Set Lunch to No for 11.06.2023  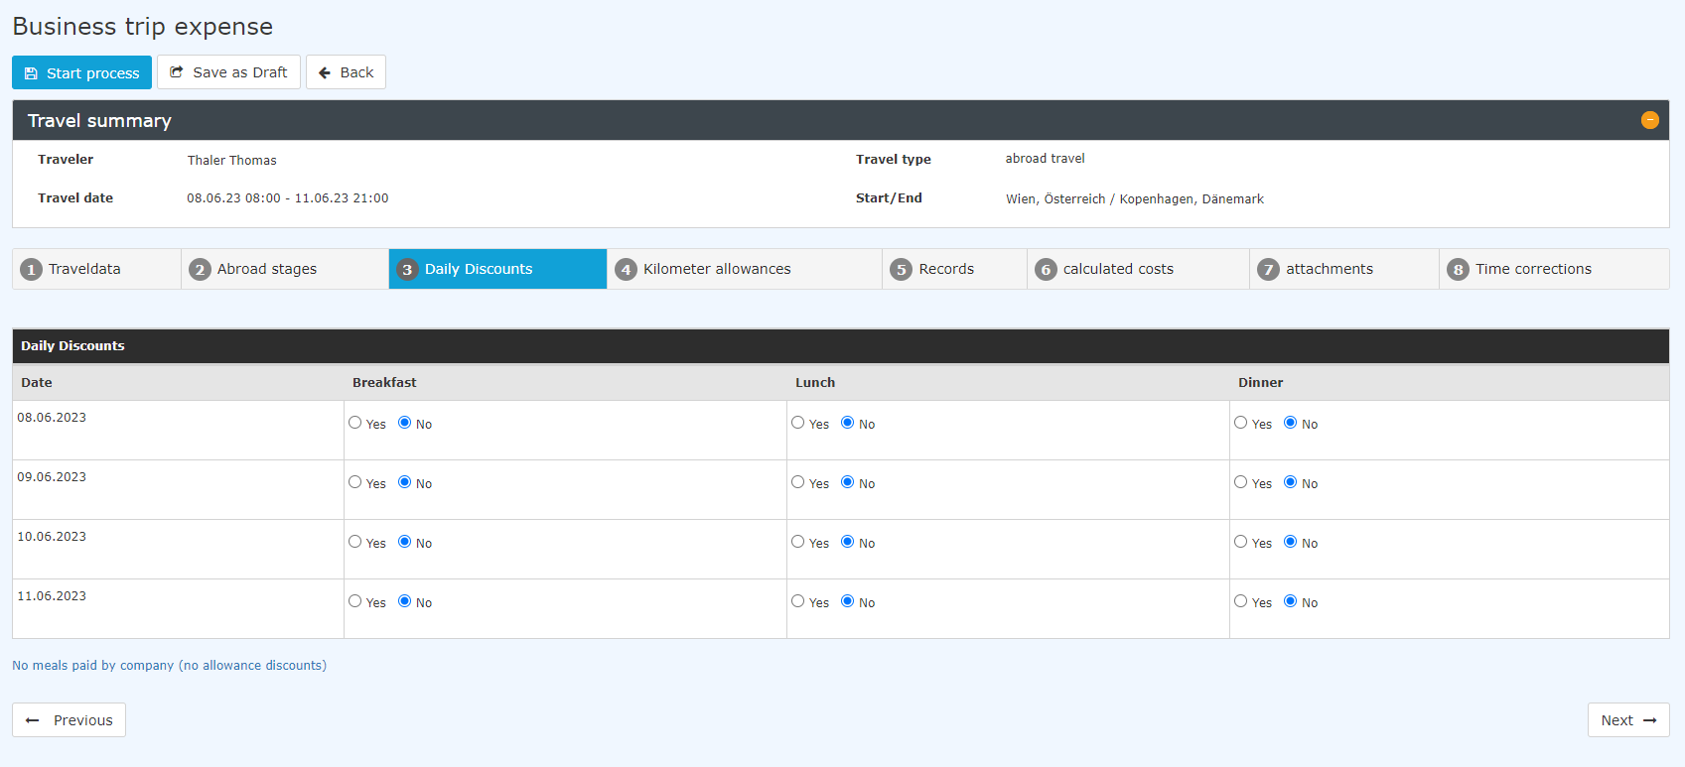tap(848, 601)
